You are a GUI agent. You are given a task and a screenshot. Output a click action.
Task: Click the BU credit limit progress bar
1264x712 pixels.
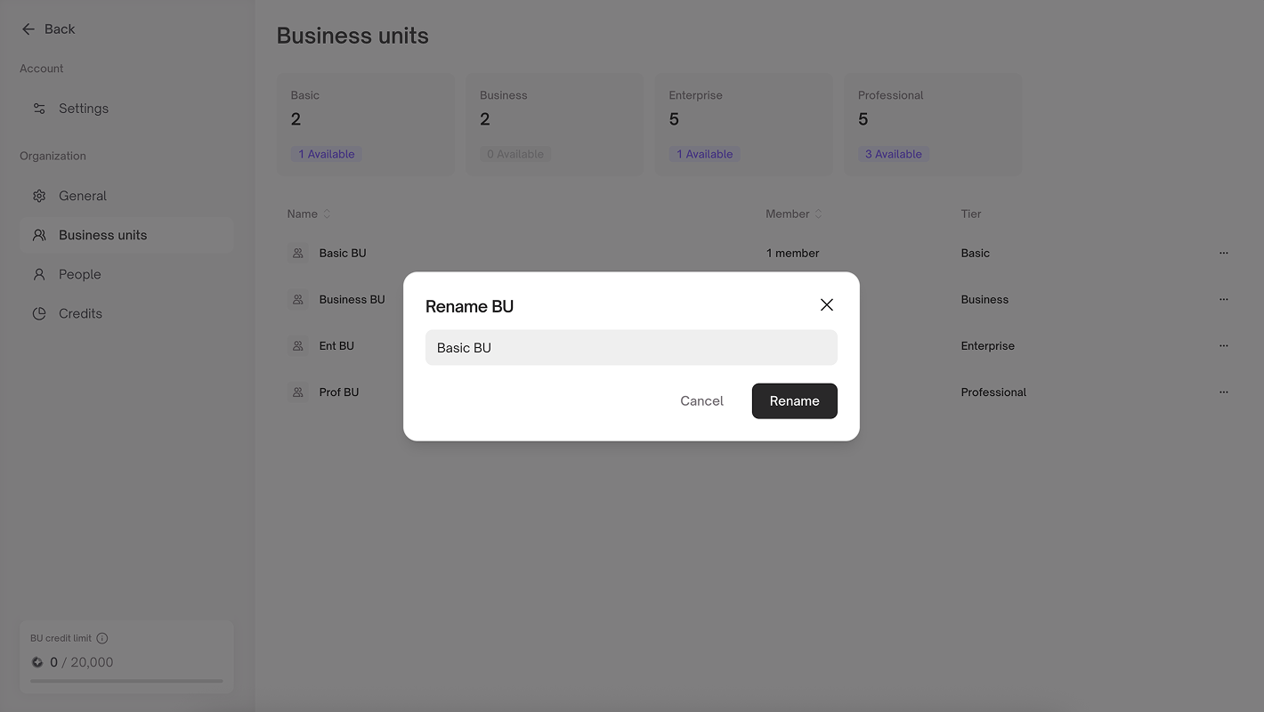[126, 681]
